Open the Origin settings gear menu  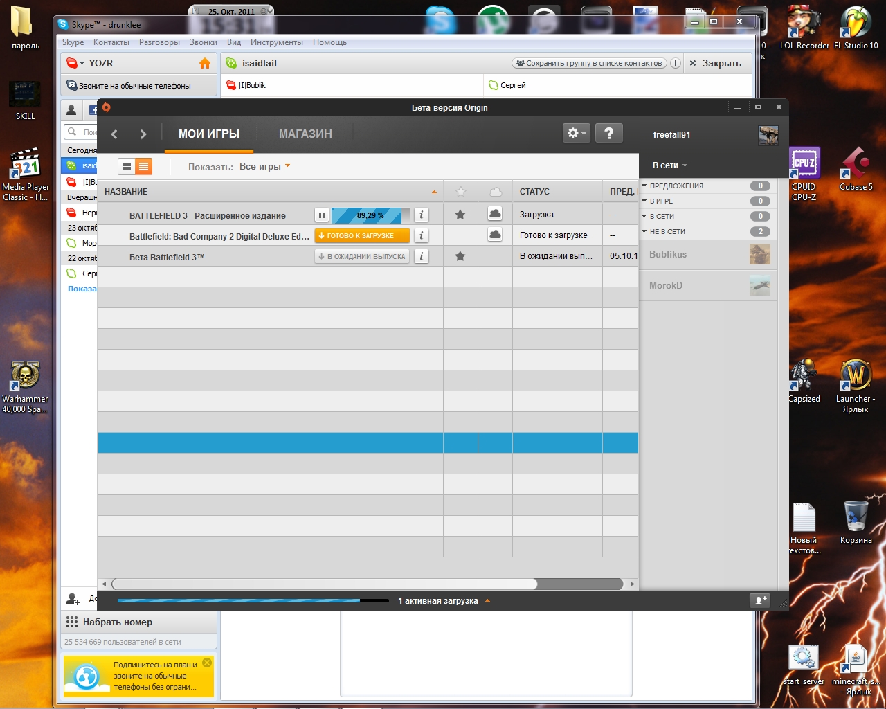click(x=577, y=133)
